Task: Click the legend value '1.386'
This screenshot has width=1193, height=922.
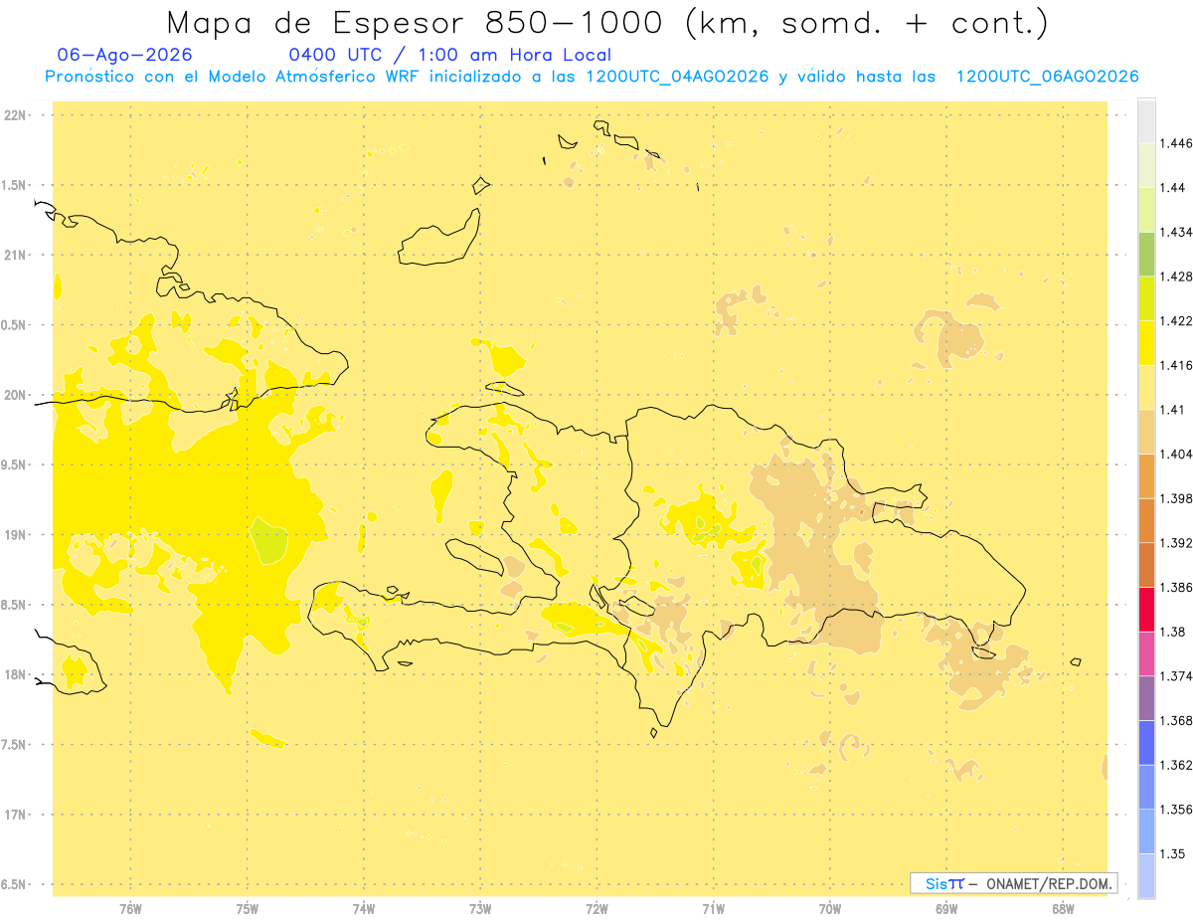Action: [x=1177, y=587]
